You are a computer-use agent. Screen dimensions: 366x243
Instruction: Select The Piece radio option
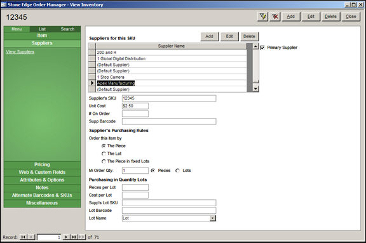(104, 146)
